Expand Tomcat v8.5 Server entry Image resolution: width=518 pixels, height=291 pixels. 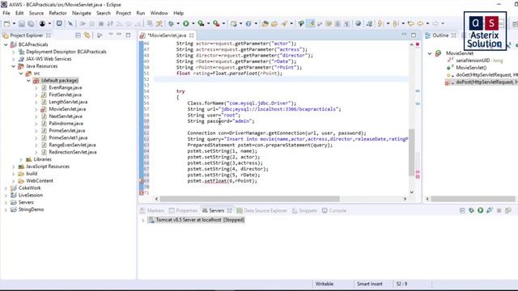(x=143, y=220)
